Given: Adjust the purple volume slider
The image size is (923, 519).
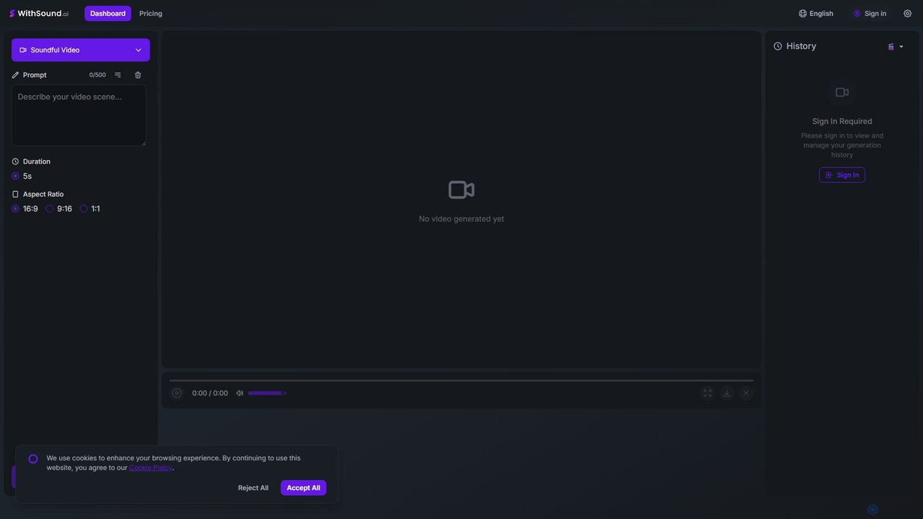Looking at the screenshot, I should (x=268, y=393).
